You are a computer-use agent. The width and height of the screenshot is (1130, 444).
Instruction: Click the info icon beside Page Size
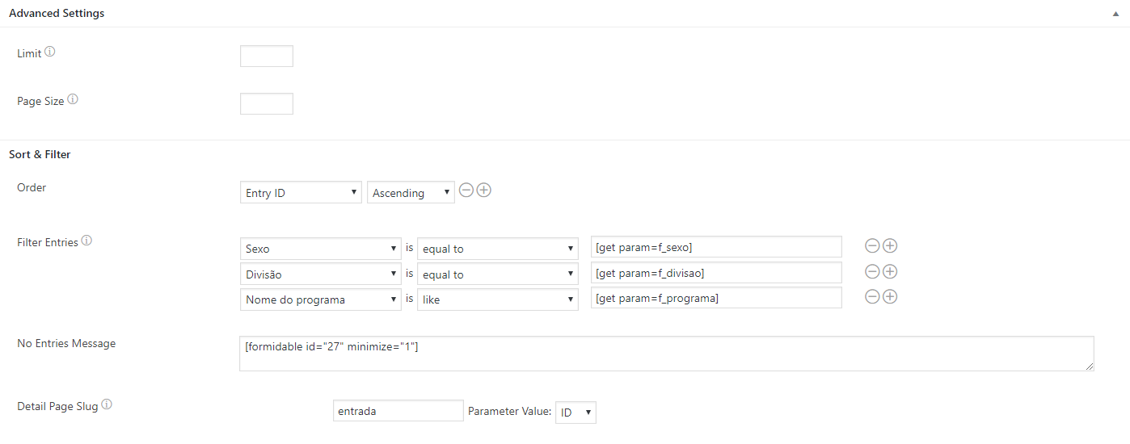coord(73,101)
